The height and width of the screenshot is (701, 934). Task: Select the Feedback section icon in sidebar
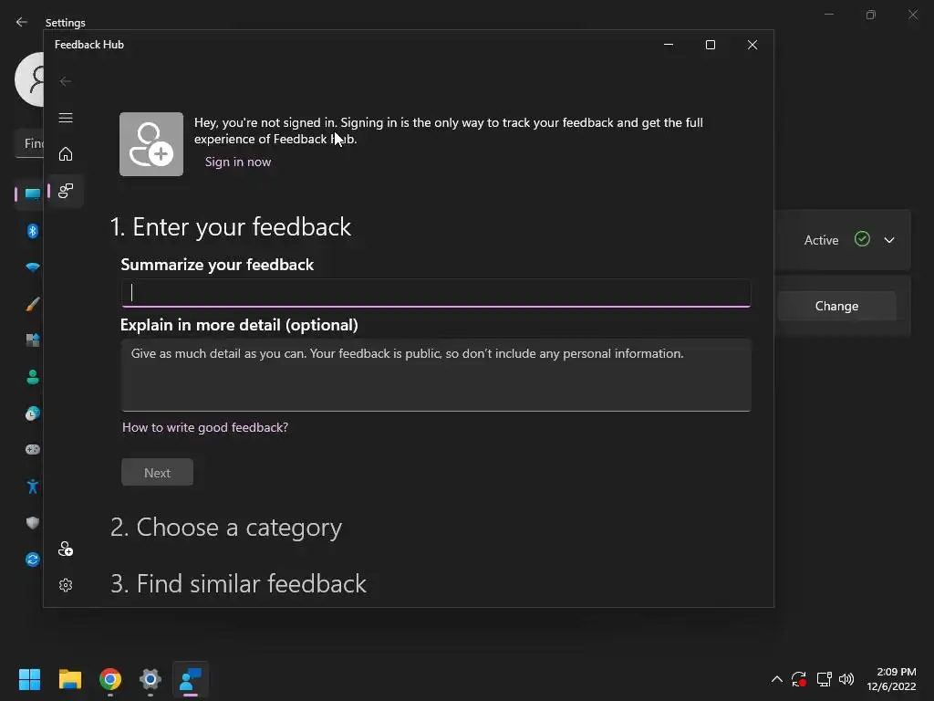pyautogui.click(x=66, y=191)
